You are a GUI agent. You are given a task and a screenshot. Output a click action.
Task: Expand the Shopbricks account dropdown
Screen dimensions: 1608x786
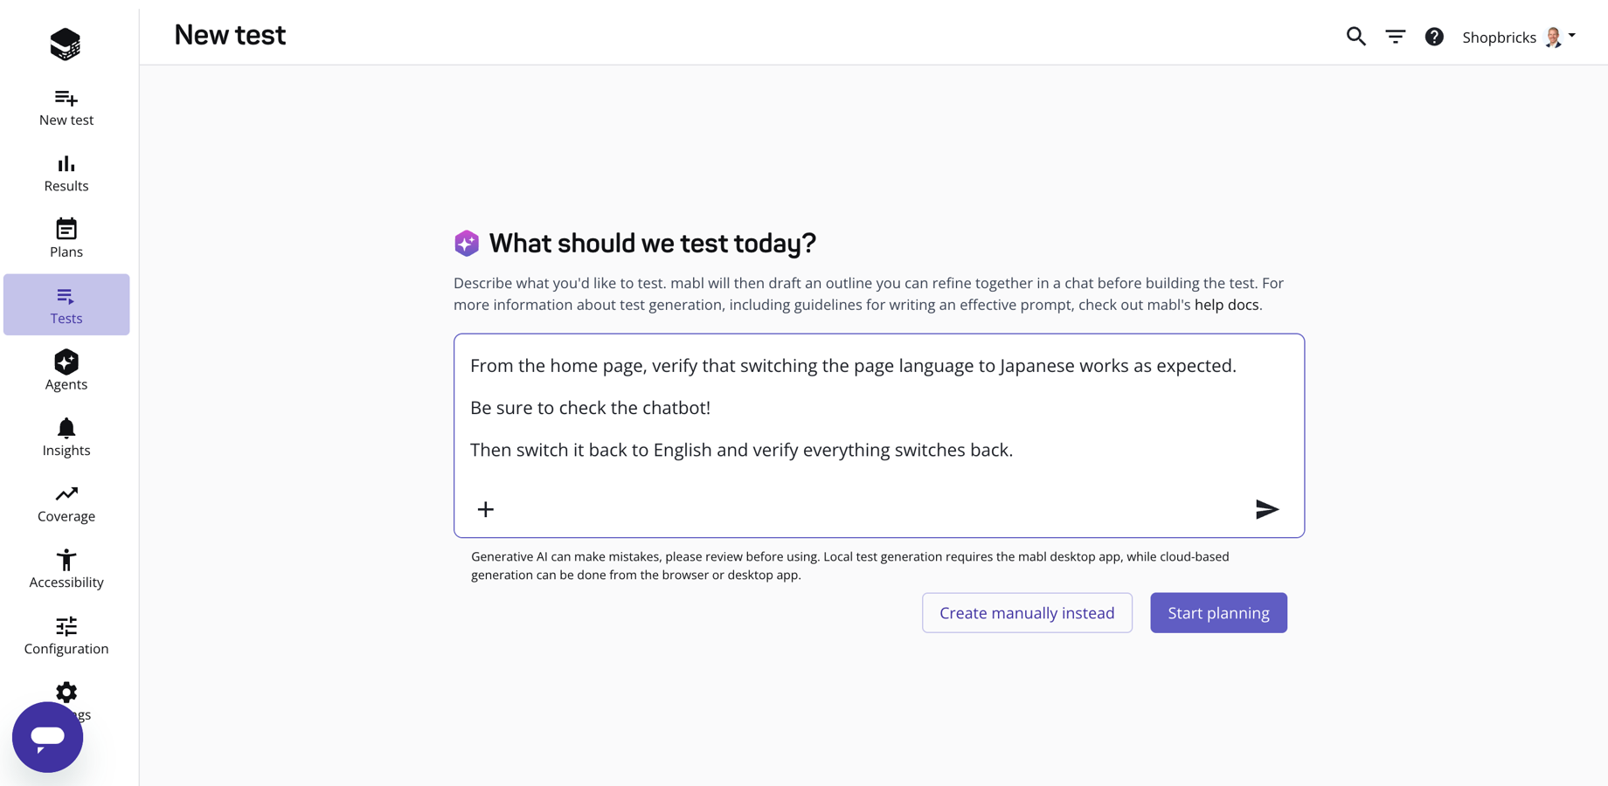pyautogui.click(x=1518, y=37)
